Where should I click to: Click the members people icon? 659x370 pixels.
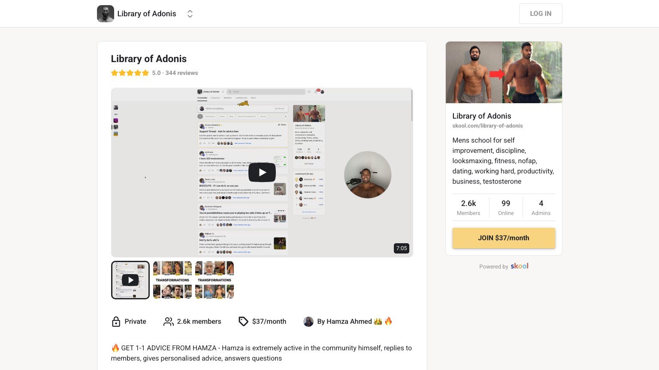click(x=169, y=322)
